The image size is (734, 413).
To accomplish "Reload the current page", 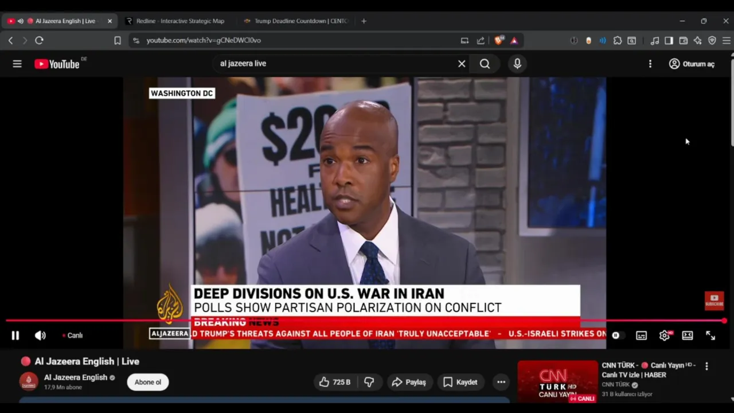I will 39,40.
